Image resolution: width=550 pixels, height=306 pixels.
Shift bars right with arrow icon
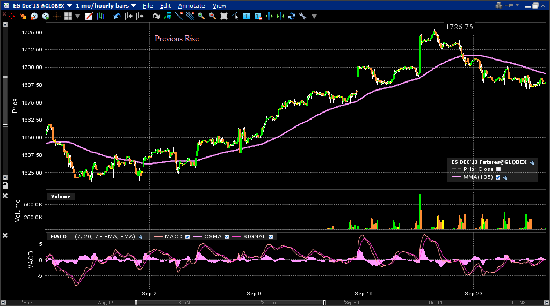point(140,16)
